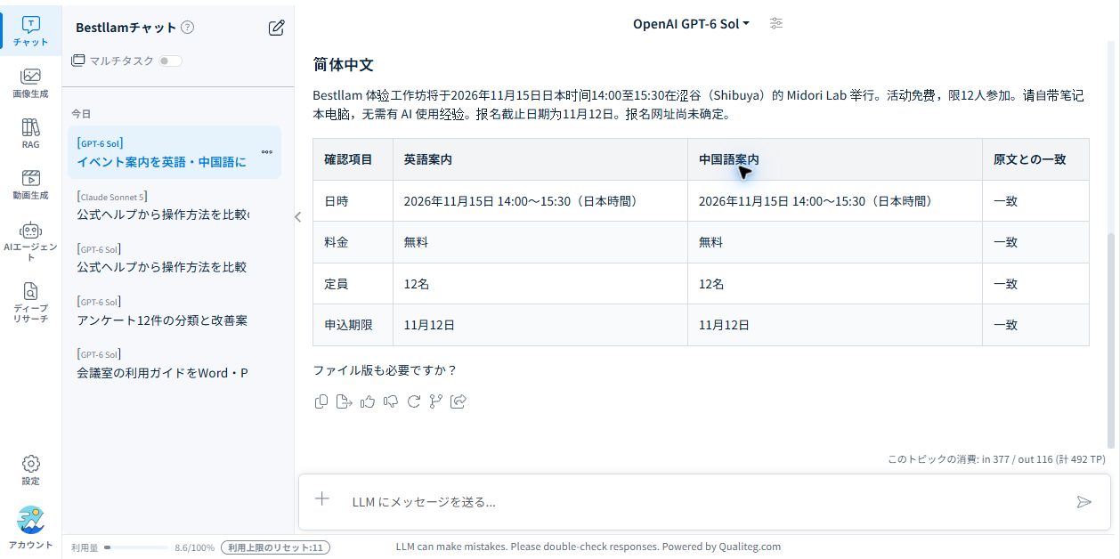Open the アカウント account avatar
Screen dimensions: 1120x559
[30, 528]
